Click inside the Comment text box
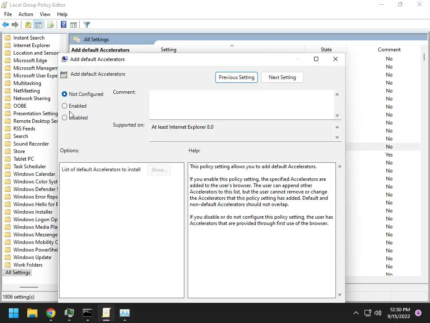 [x=241, y=105]
